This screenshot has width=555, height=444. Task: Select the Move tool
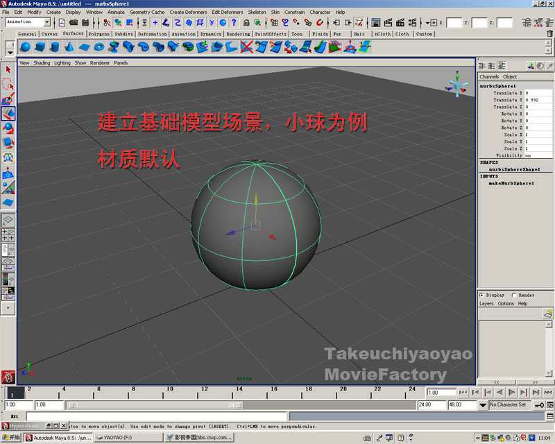(8, 112)
